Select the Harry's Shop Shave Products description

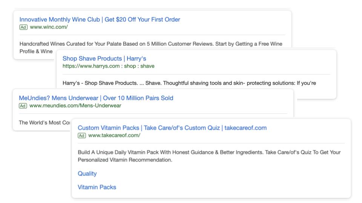tap(189, 83)
